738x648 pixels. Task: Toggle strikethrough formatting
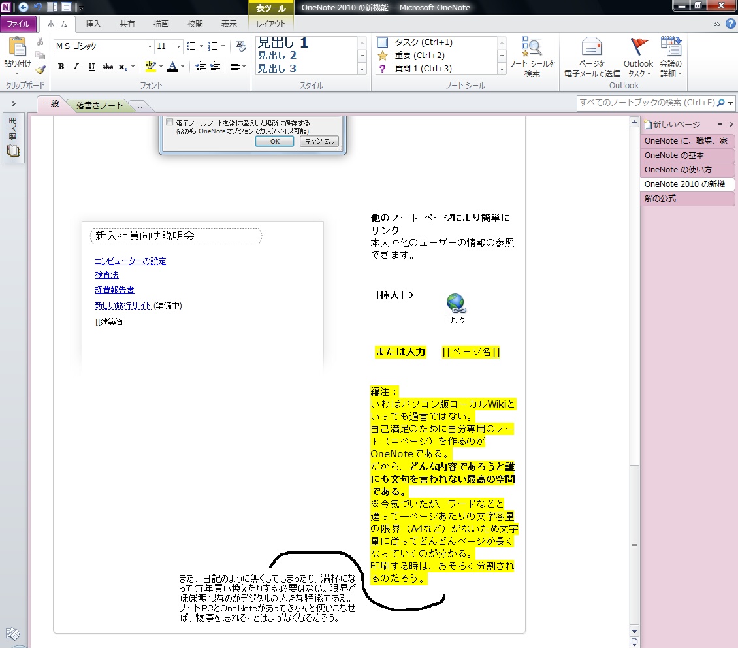[107, 67]
